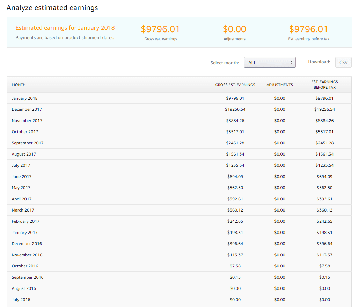Screen dimensions: 359x307
Task: Select the November 2017 month row label
Action: (x=27, y=121)
